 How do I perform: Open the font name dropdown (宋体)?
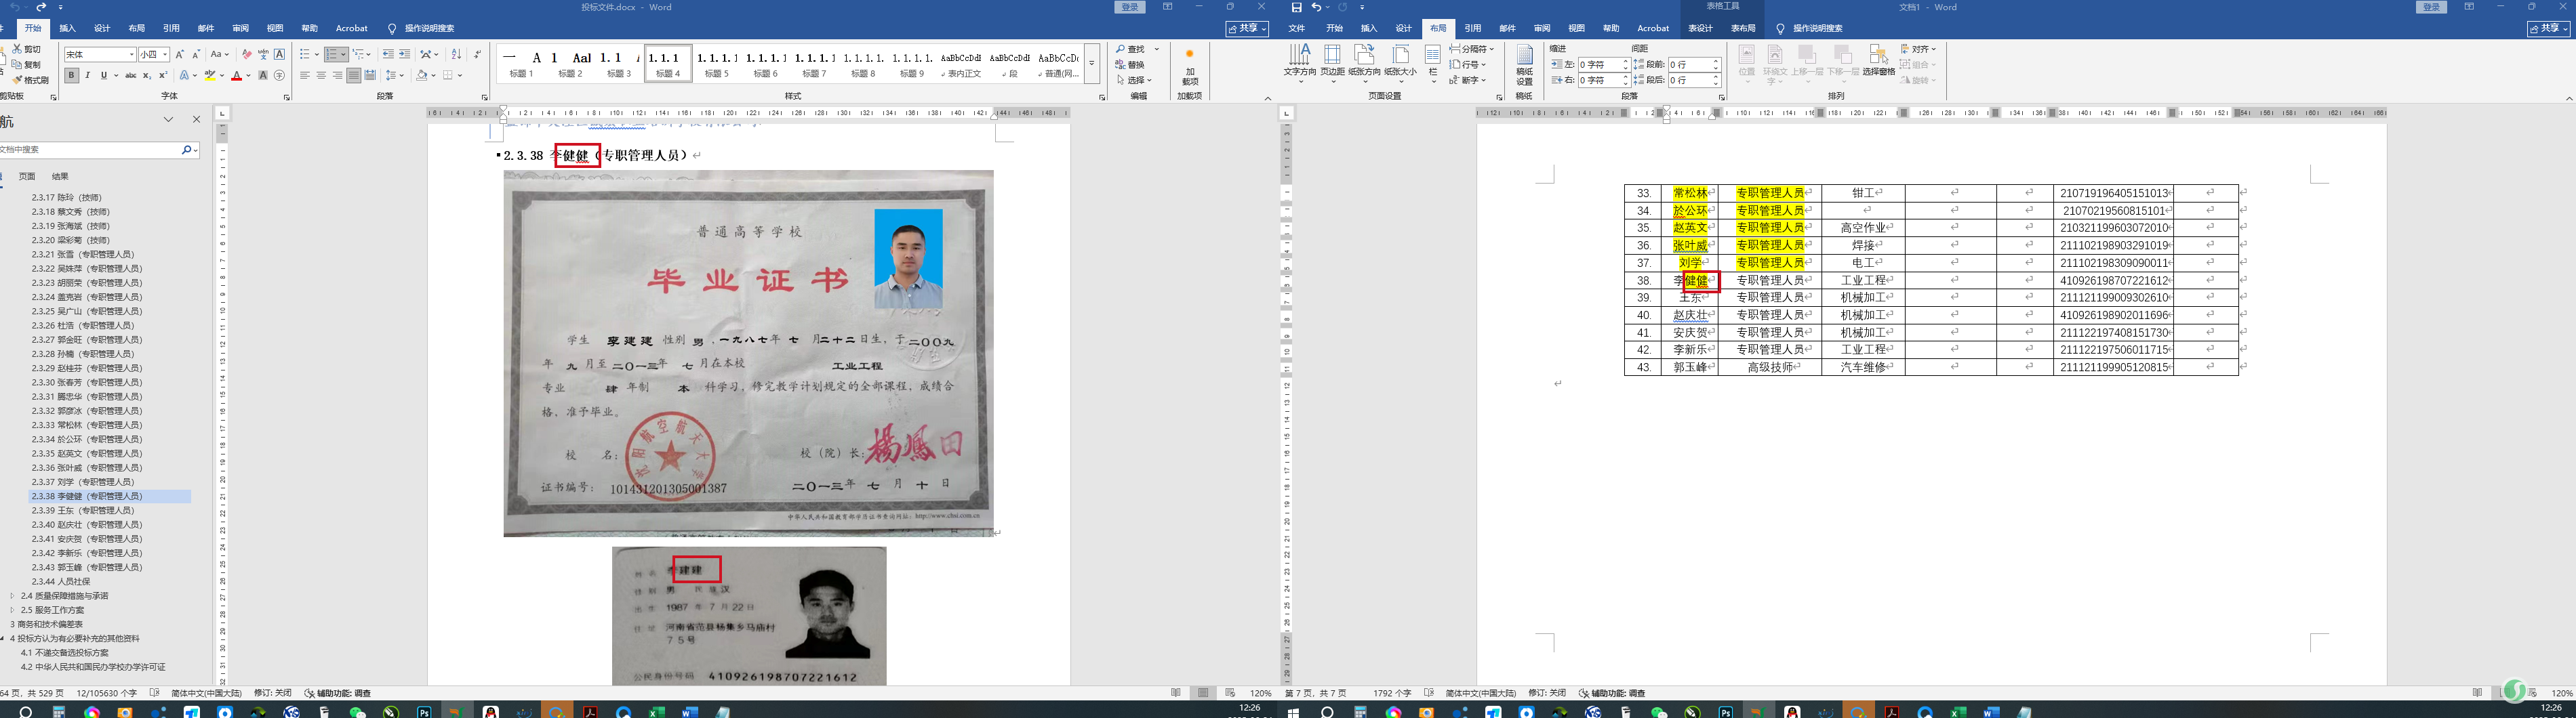pyautogui.click(x=131, y=55)
